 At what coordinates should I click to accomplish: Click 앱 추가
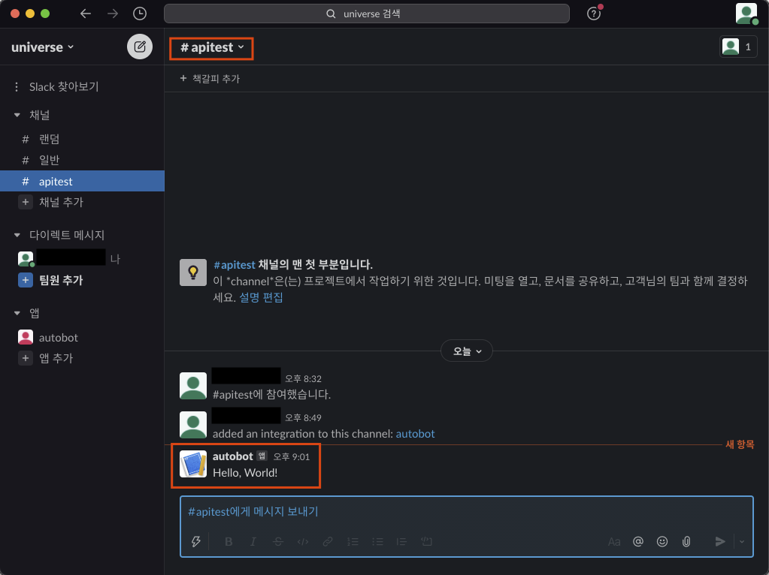56,358
